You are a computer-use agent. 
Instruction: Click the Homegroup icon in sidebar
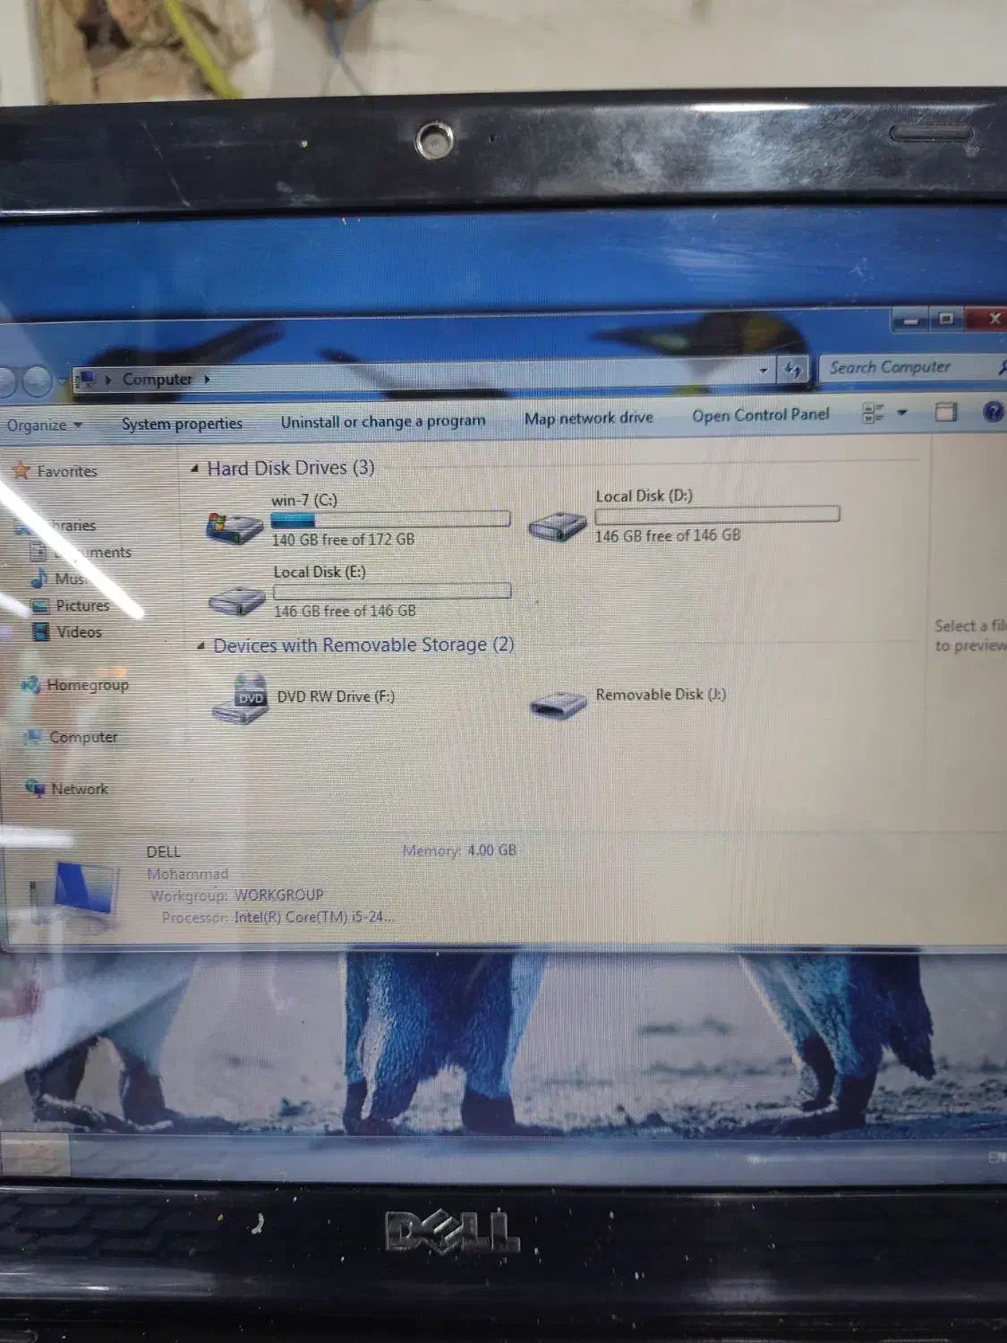(31, 685)
